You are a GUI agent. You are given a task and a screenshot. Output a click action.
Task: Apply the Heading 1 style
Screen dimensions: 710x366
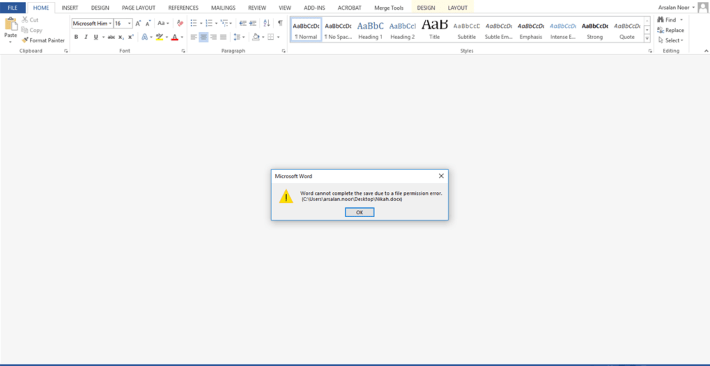click(x=370, y=30)
